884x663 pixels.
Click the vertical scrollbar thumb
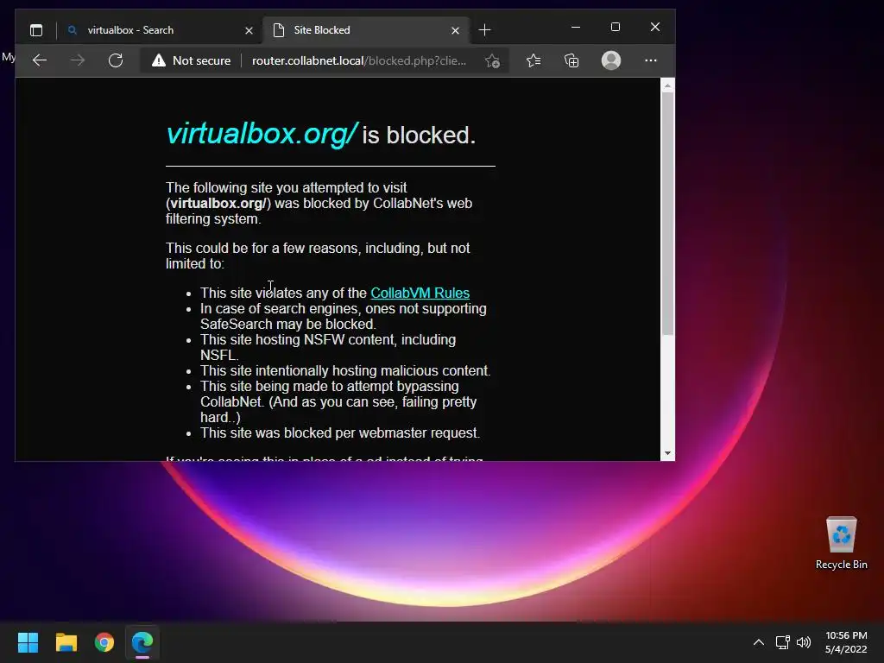click(667, 214)
